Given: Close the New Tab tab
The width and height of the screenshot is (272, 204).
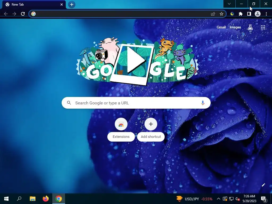Looking at the screenshot, I should point(62,5).
